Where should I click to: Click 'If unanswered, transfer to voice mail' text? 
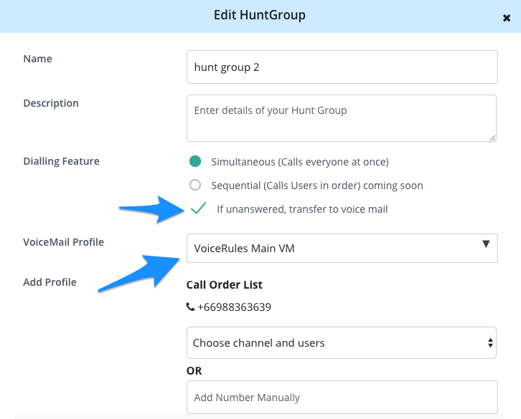(302, 209)
